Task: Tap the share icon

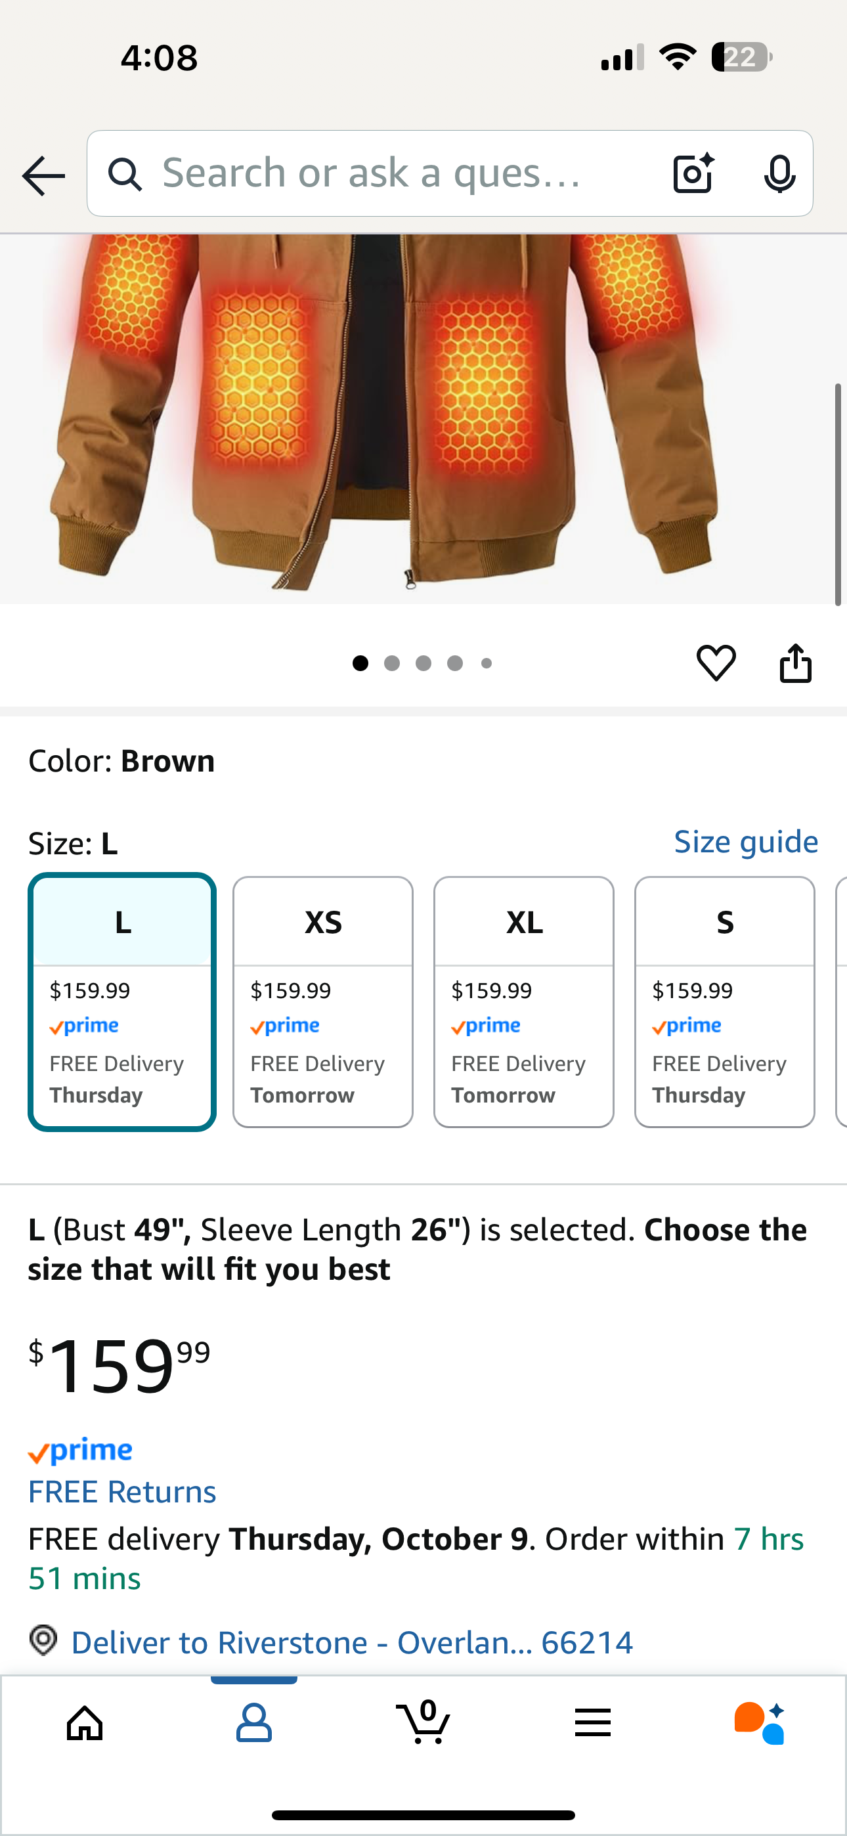Action: pyautogui.click(x=795, y=664)
